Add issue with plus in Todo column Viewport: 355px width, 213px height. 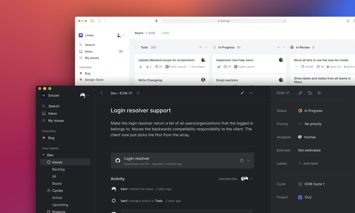click(x=200, y=47)
